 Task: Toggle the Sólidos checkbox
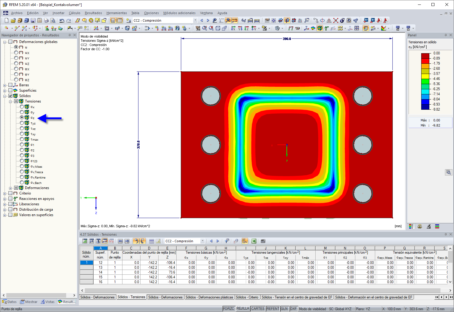(x=11, y=96)
